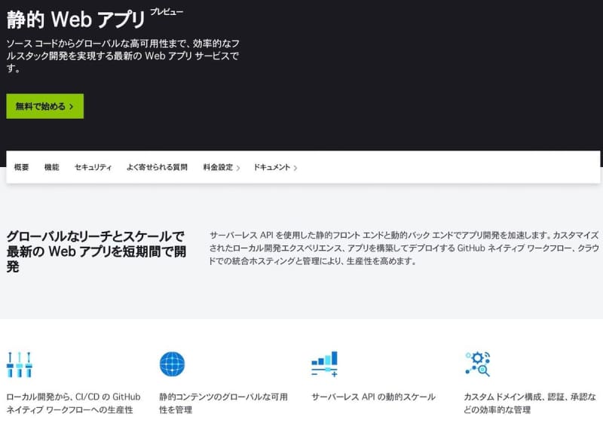Click the paragraph starting サーバーレス API を使用した
Image resolution: width=603 pixels, height=429 pixels.
pyautogui.click(x=404, y=248)
